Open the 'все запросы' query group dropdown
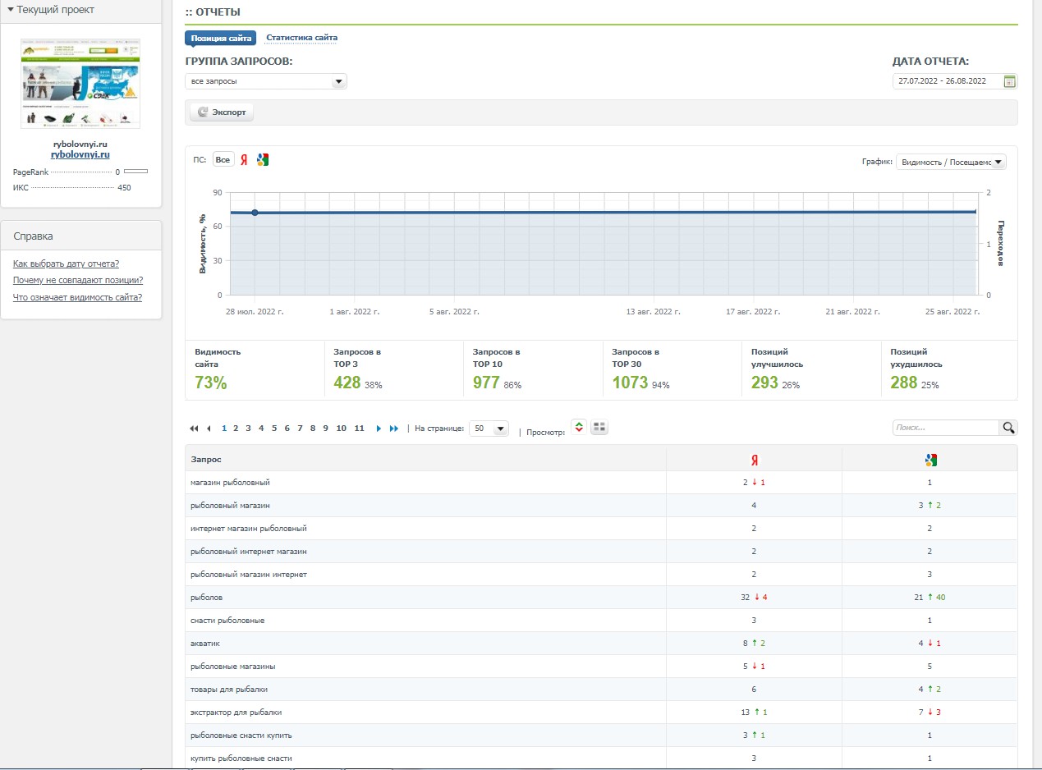 [x=266, y=81]
